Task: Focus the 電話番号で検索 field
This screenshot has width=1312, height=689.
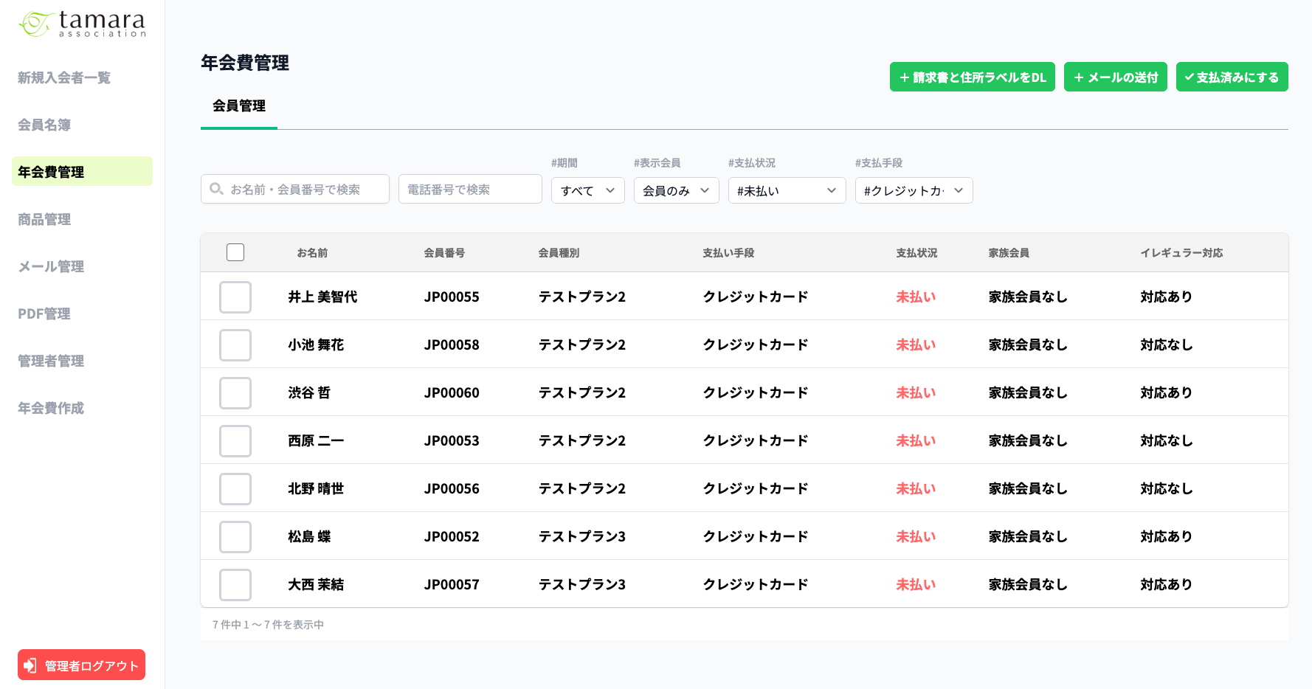Action: [x=470, y=189]
